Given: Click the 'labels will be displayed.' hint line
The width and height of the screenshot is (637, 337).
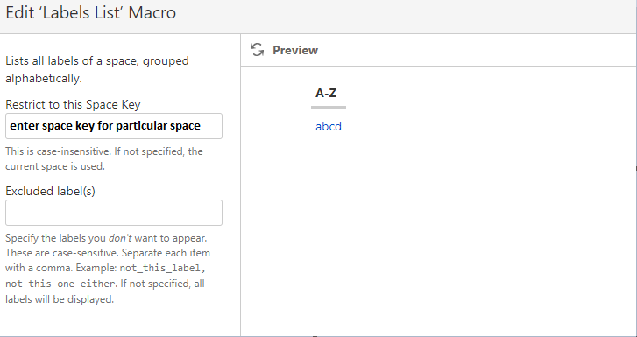Looking at the screenshot, I should pos(60,299).
